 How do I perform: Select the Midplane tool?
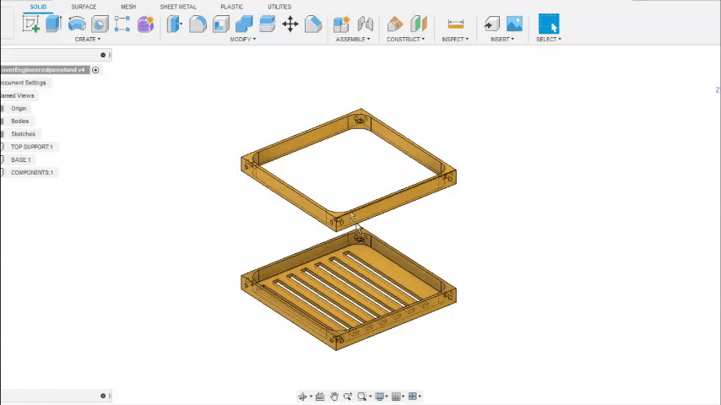(x=419, y=24)
